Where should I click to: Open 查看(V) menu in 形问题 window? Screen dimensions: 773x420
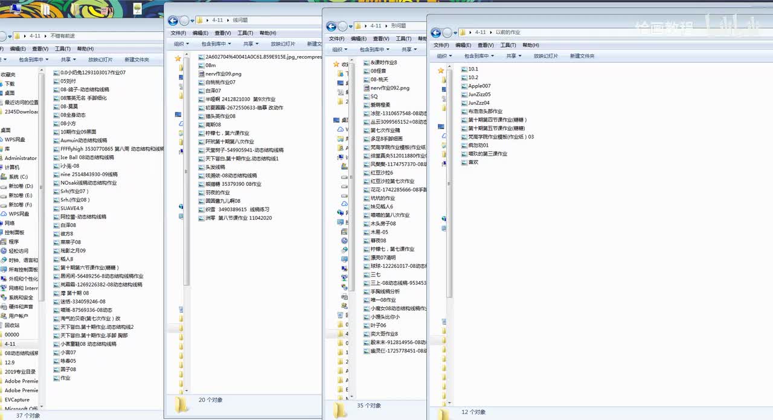[381, 39]
